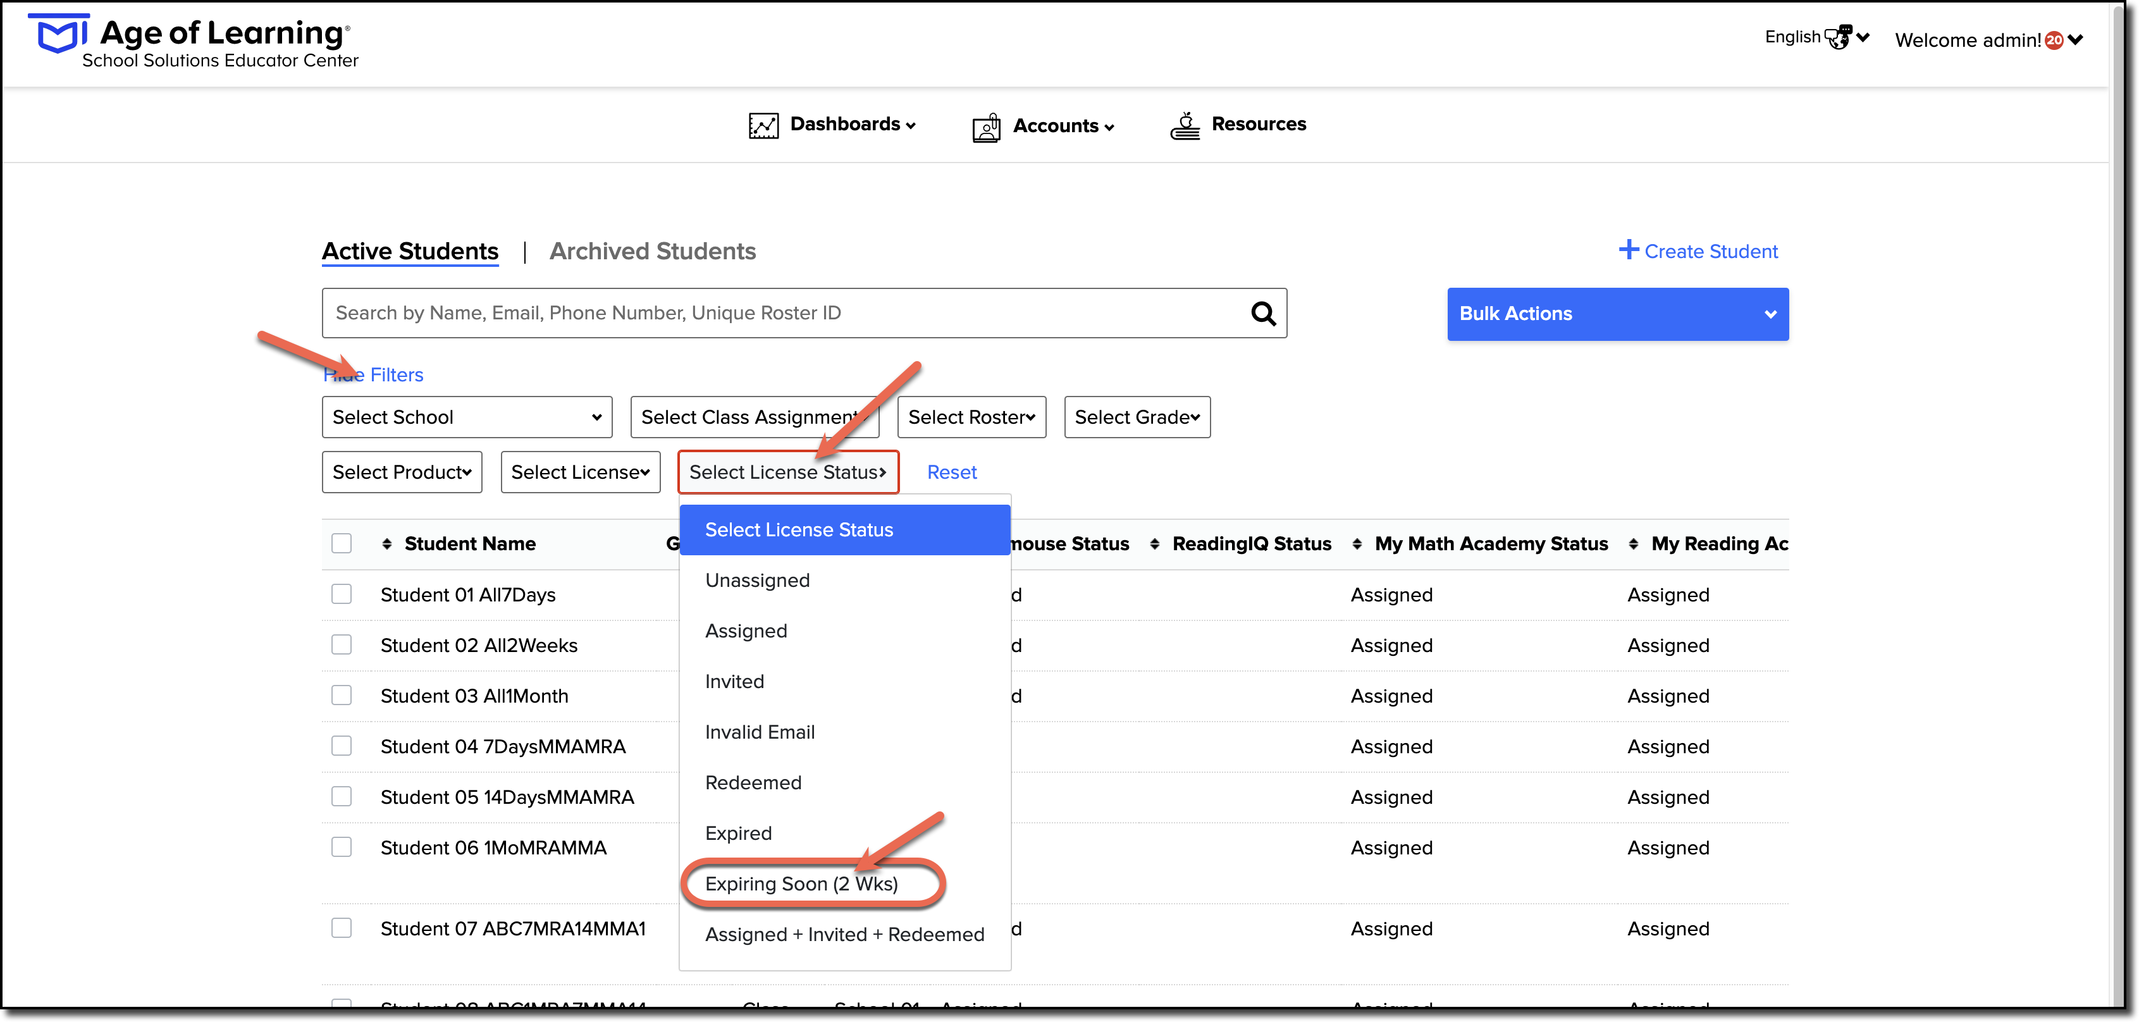Click the Accounts badge icon
The width and height of the screenshot is (2139, 1022).
click(987, 127)
